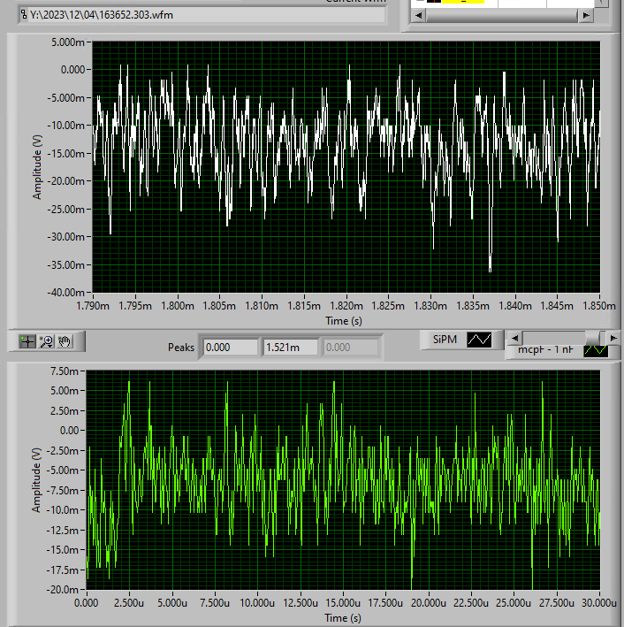Select the crosshair cursor tool
This screenshot has height=627, width=624.
(x=27, y=340)
